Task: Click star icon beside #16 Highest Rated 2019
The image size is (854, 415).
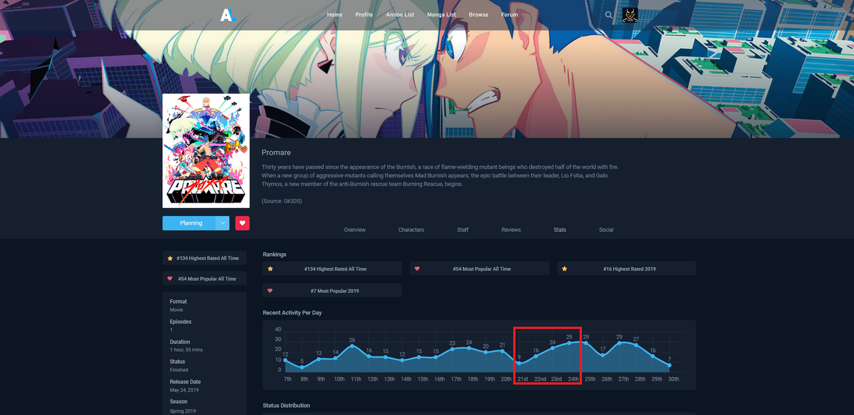Action: pyautogui.click(x=564, y=268)
